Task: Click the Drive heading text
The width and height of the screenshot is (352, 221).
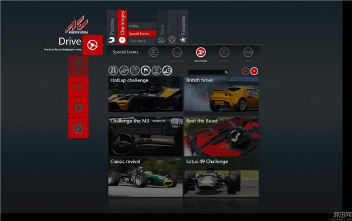Action: click(x=70, y=41)
